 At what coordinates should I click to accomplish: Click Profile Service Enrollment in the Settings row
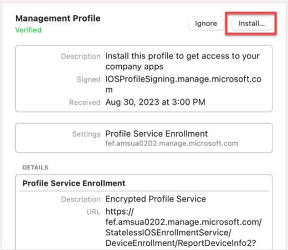[156, 134]
